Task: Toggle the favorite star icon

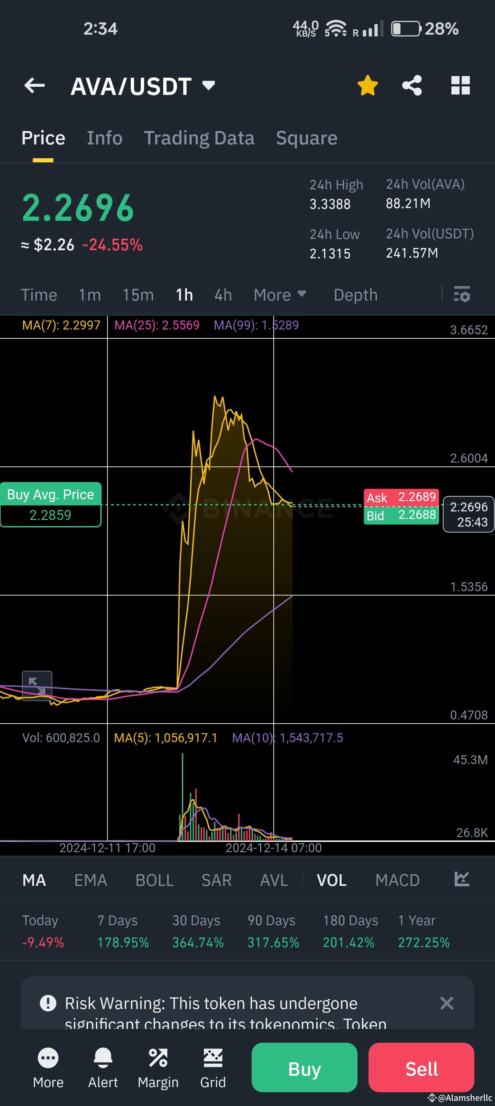Action: click(x=368, y=85)
